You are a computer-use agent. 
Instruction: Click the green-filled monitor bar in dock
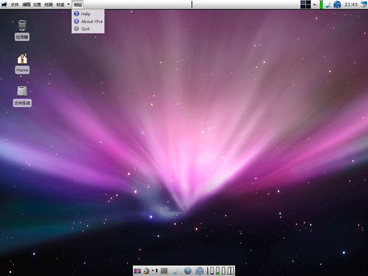[x=218, y=271]
